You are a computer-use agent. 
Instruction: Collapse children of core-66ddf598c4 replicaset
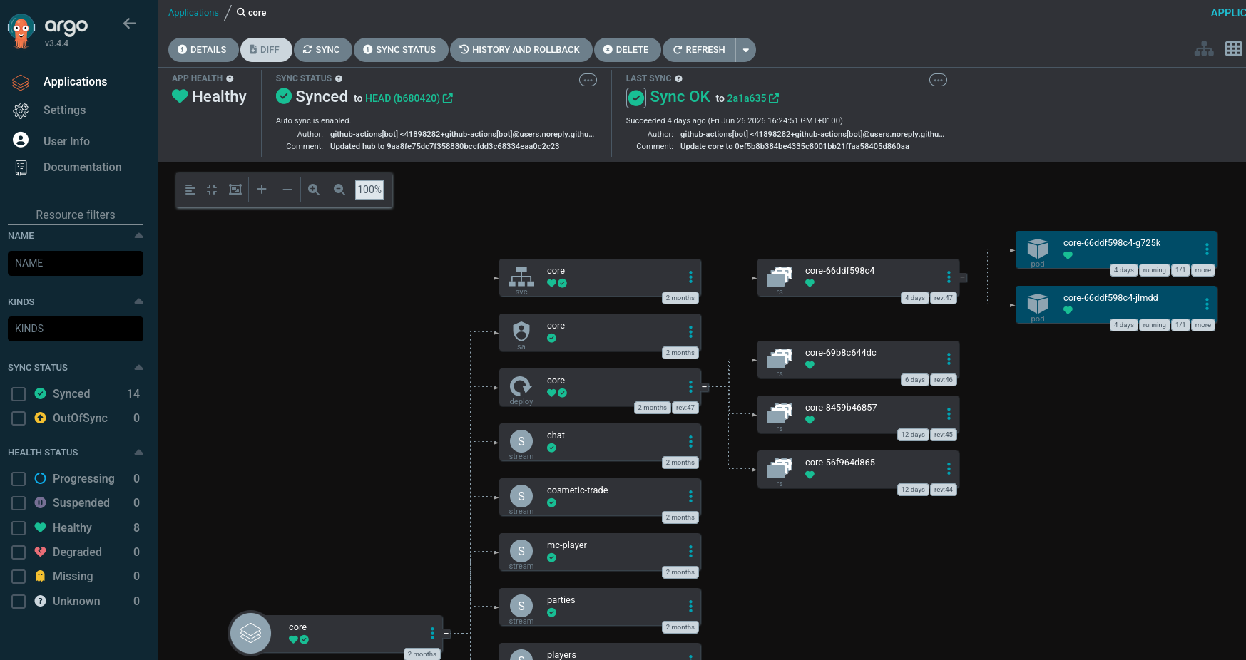(963, 277)
